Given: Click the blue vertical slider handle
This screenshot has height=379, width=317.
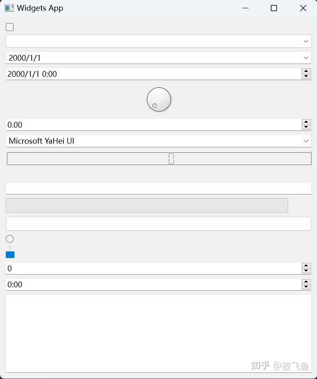Looking at the screenshot, I should point(10,255).
